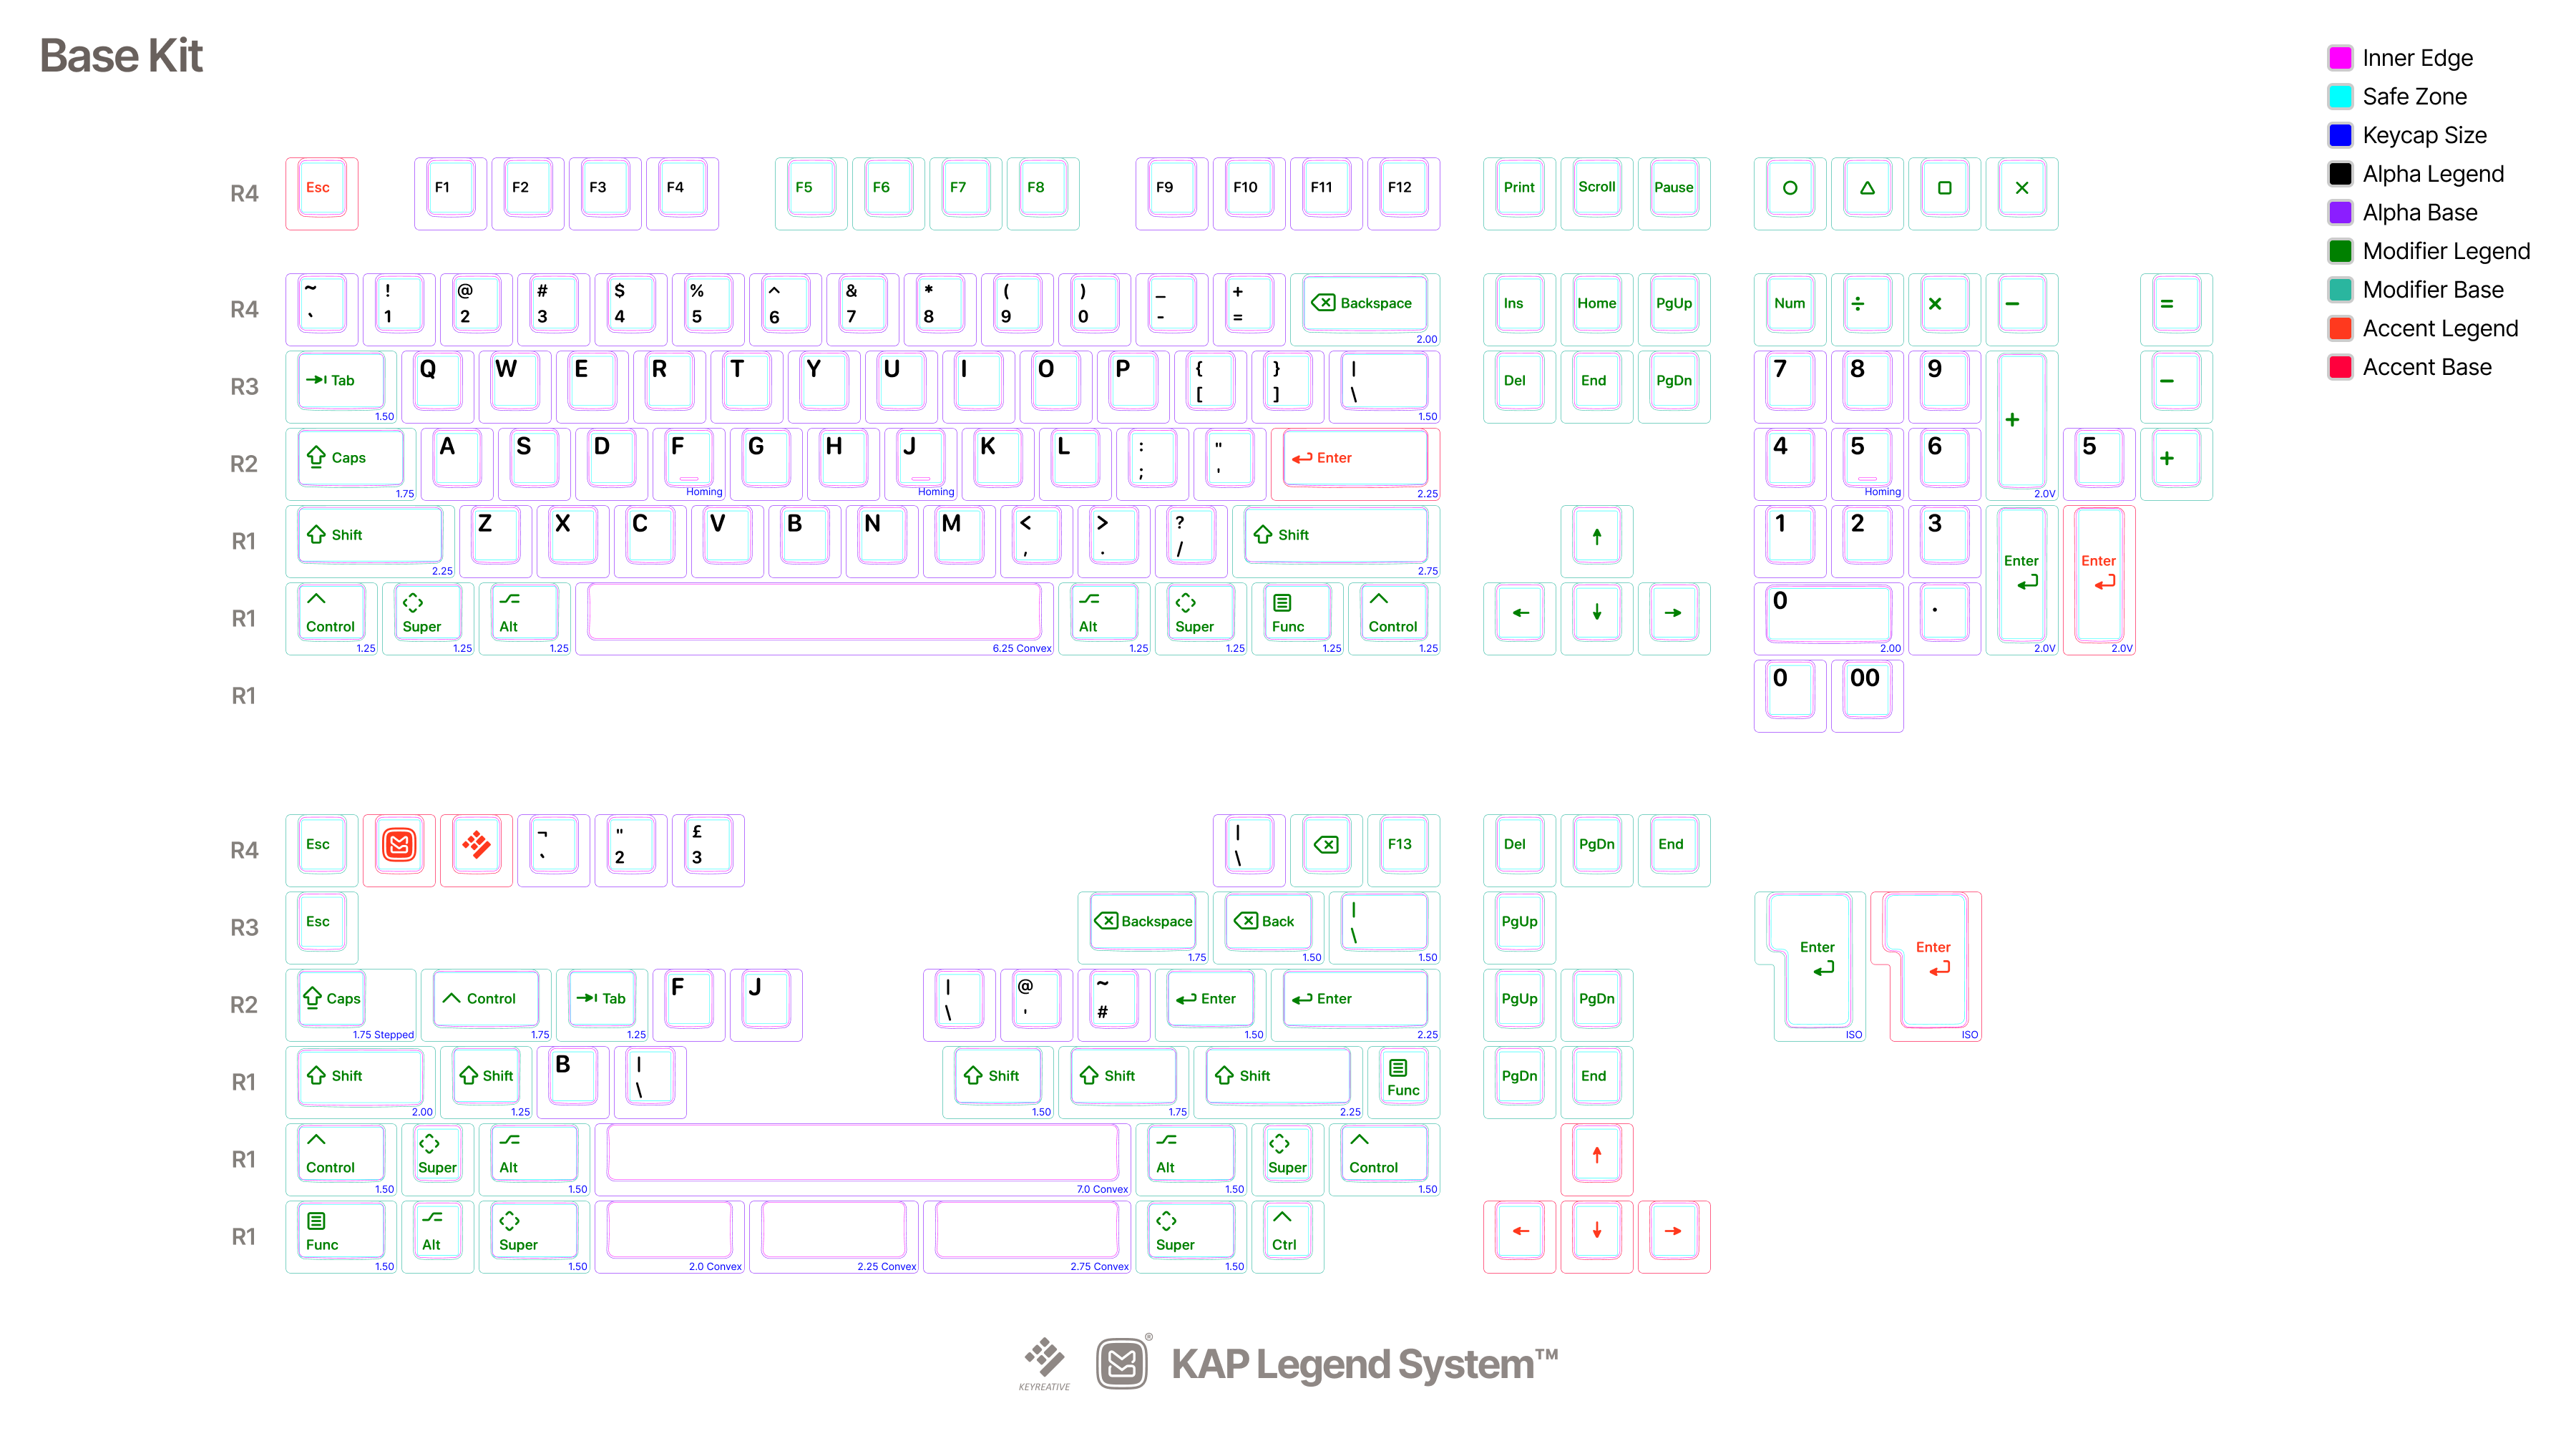This screenshot has width=2576, height=1431.
Task: Click the 7.0 Convex spacebar
Action: [x=863, y=1159]
